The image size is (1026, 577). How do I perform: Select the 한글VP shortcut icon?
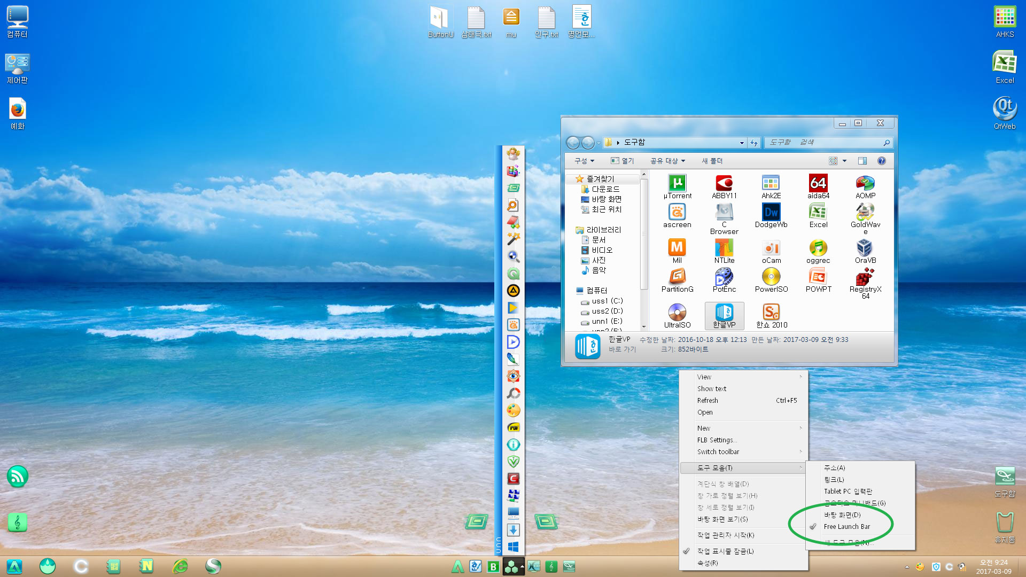(724, 316)
